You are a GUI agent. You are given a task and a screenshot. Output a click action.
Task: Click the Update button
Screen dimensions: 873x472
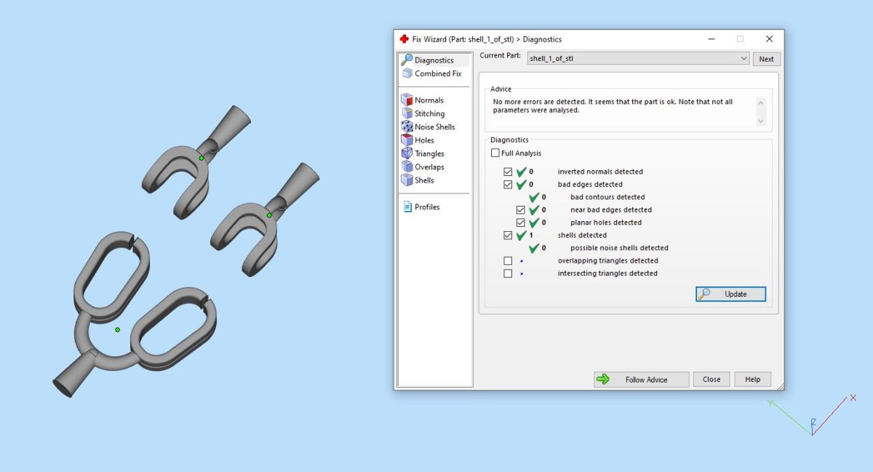click(730, 294)
